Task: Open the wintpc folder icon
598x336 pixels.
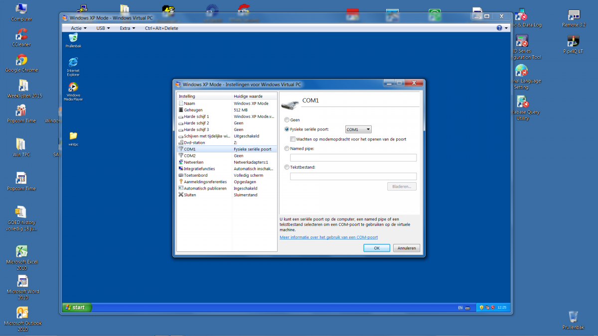Action: tap(73, 138)
